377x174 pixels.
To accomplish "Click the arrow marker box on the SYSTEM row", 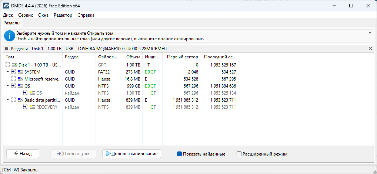I will (13, 72).
